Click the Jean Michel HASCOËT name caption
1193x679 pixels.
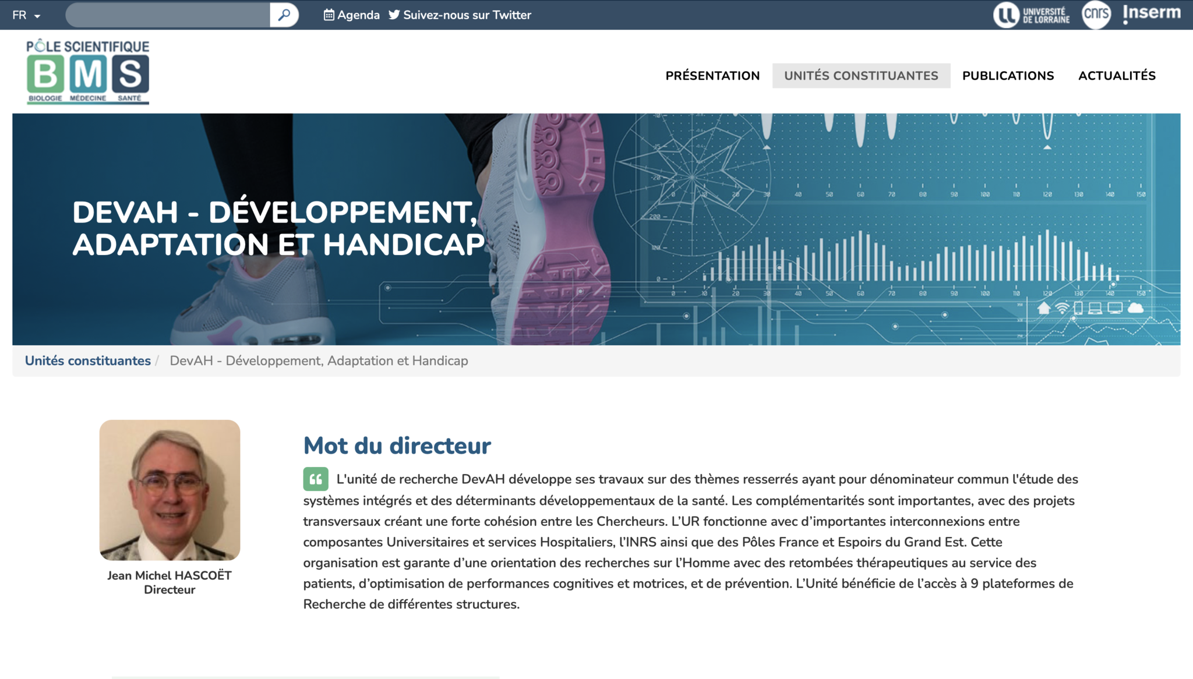170,575
